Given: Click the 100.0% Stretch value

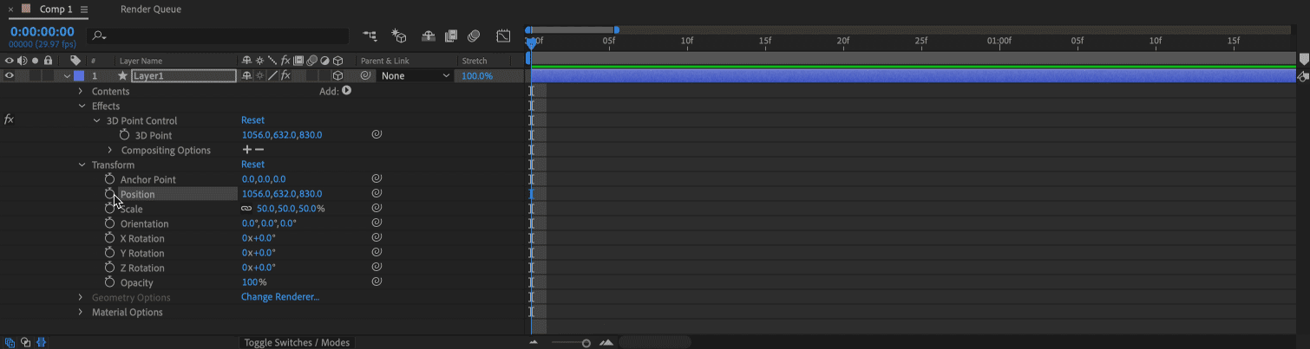Looking at the screenshot, I should 477,75.
